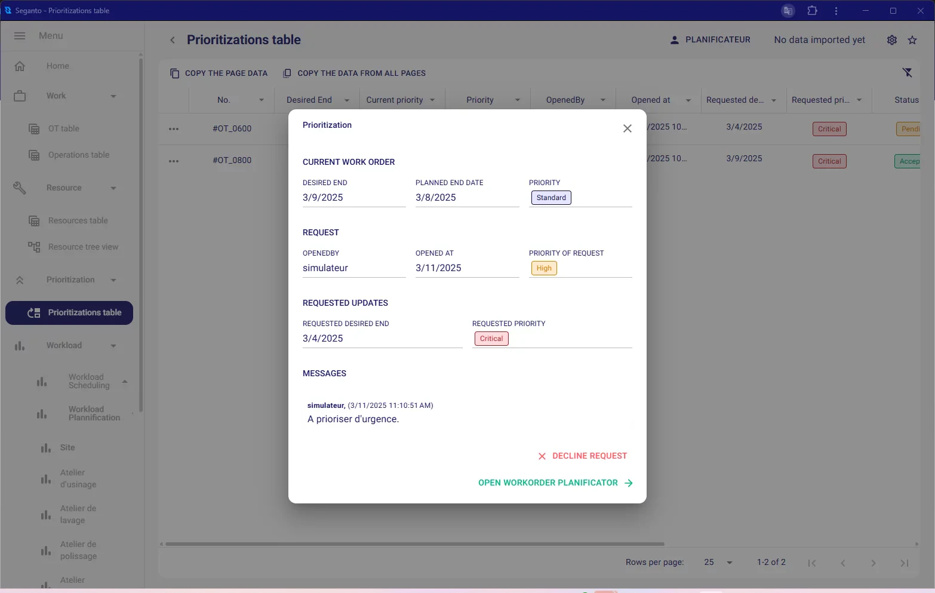Open Workload Scheduling chart icon

[x=42, y=382]
